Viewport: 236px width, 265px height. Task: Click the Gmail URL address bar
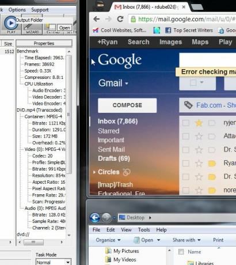coord(182,19)
